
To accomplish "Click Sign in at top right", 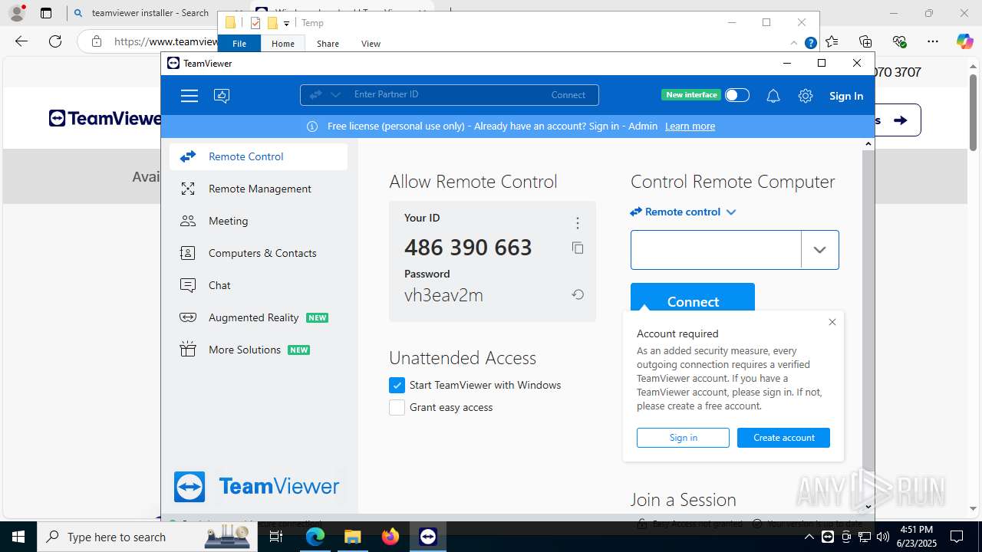I will tap(846, 96).
